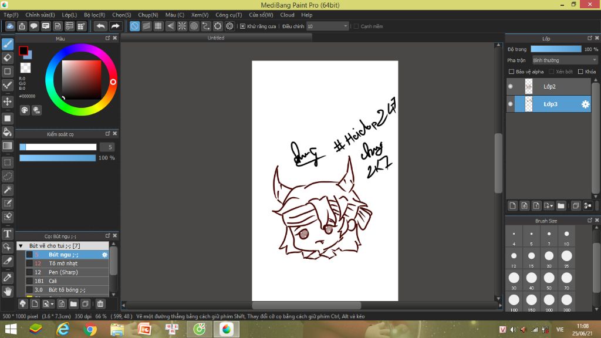
Task: Enable the parallel lines snap guide
Action: point(146,26)
